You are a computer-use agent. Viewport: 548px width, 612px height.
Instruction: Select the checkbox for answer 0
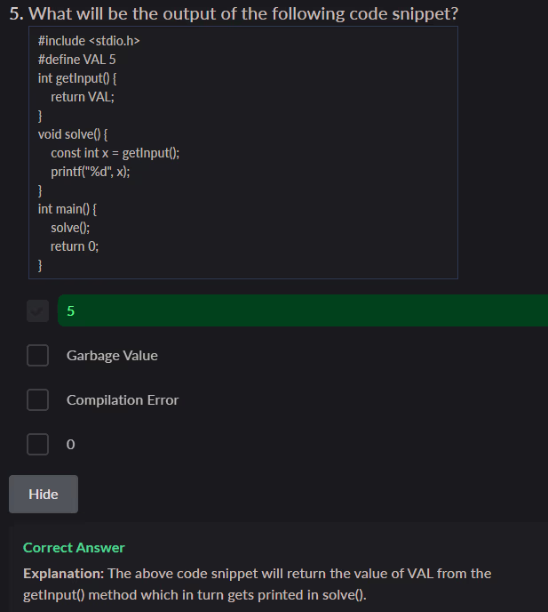pos(37,444)
